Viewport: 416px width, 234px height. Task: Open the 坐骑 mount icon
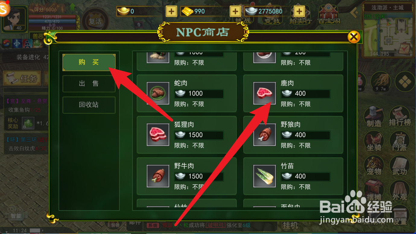click(x=374, y=141)
